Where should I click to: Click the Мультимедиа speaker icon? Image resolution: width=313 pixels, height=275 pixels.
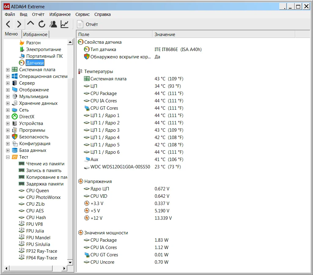point(15,96)
